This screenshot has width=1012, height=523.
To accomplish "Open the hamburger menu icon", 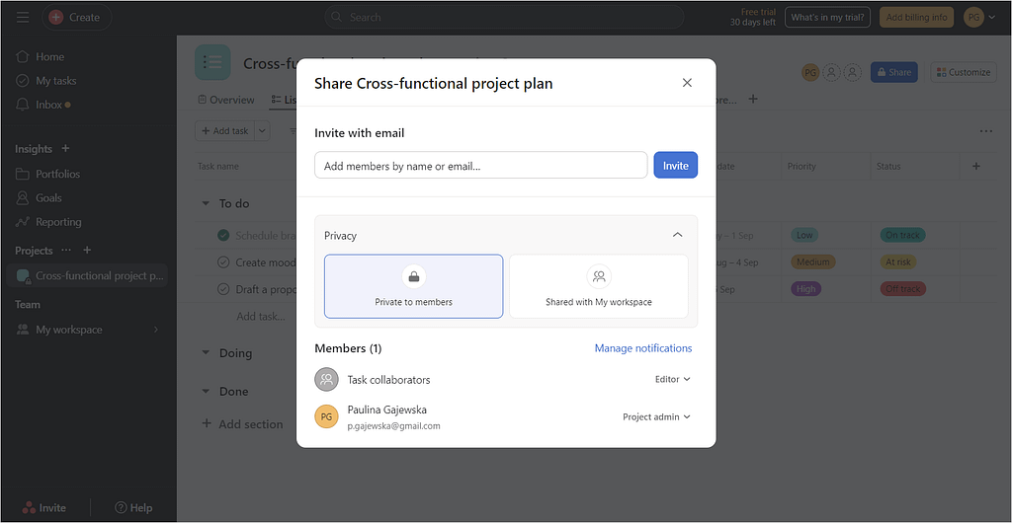I will click(23, 18).
